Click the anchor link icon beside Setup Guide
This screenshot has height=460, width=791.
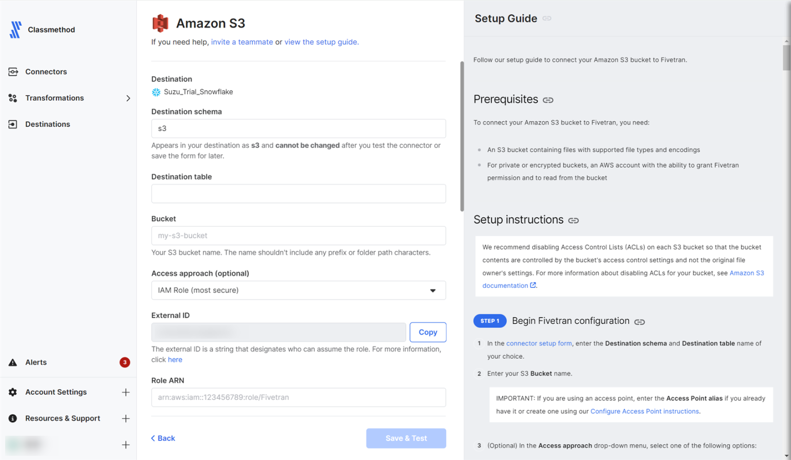(546, 18)
